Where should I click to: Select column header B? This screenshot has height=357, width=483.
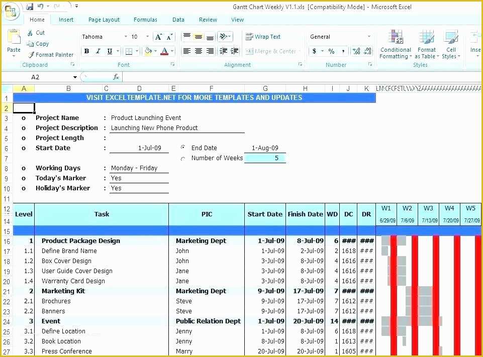[x=68, y=89]
